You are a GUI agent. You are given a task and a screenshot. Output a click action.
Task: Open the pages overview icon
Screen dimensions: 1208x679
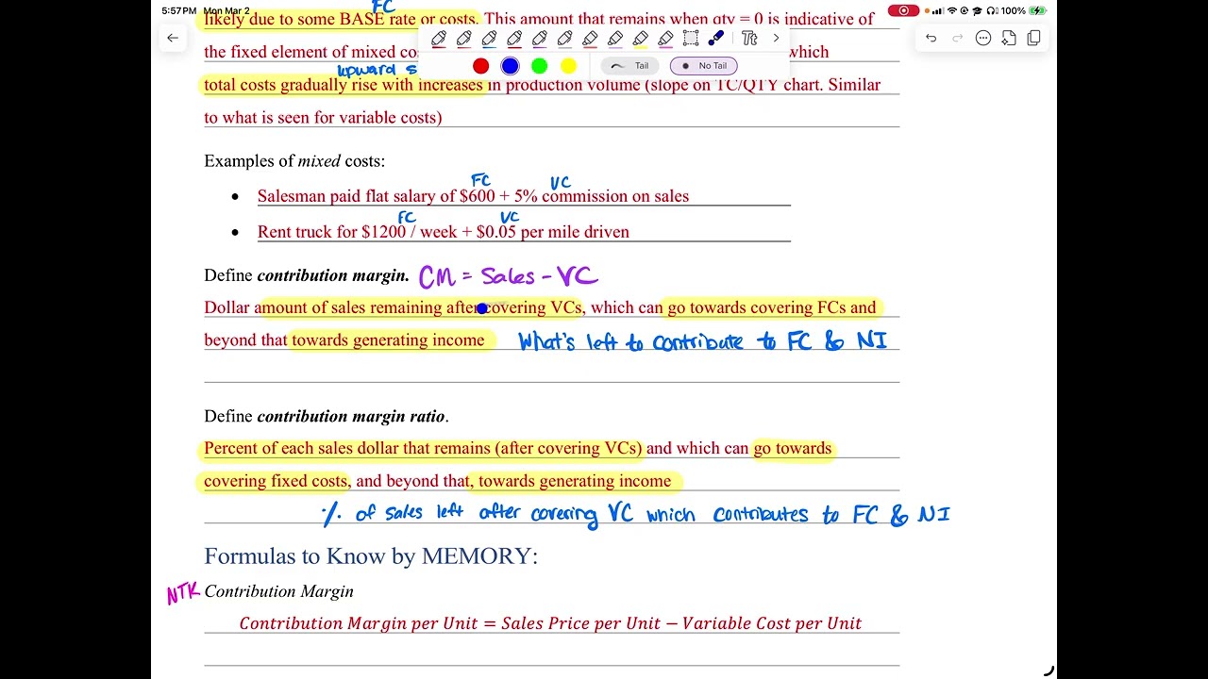coord(1033,38)
